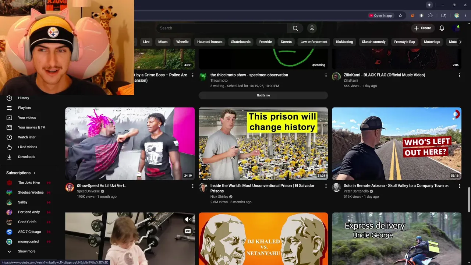
Task: Start voice search with microphone icon
Action: click(312, 28)
